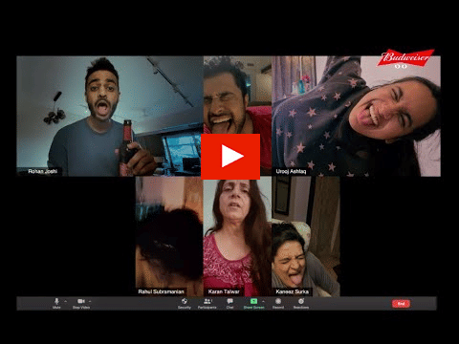Screen dimensions: 459x344
Task: Select Rahul Subramanian's video tile
Action: click(x=169, y=237)
